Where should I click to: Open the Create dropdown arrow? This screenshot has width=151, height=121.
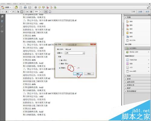coord(10,8)
